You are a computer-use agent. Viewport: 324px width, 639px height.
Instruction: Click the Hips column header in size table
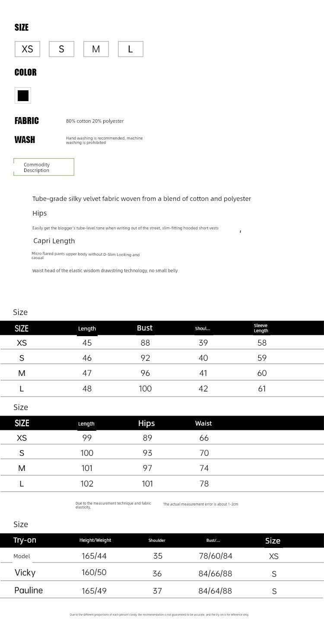tap(146, 423)
